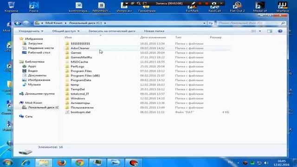Open the Видео library
The width and height of the screenshot is (297, 167).
tap(33, 71)
